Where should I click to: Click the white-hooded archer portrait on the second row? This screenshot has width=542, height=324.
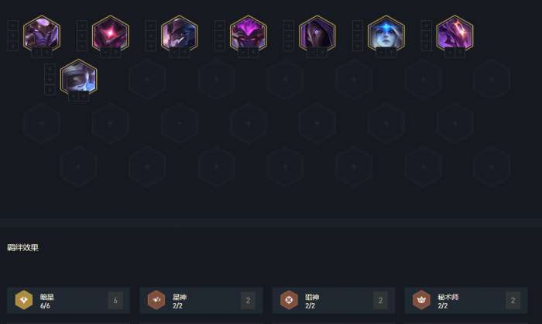click(79, 77)
